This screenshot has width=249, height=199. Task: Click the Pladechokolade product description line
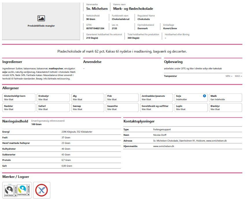click(122, 51)
